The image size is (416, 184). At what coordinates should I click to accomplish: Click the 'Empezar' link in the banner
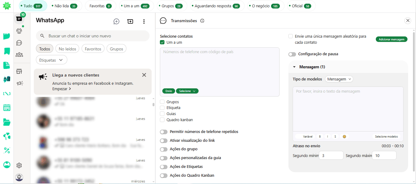(62, 89)
